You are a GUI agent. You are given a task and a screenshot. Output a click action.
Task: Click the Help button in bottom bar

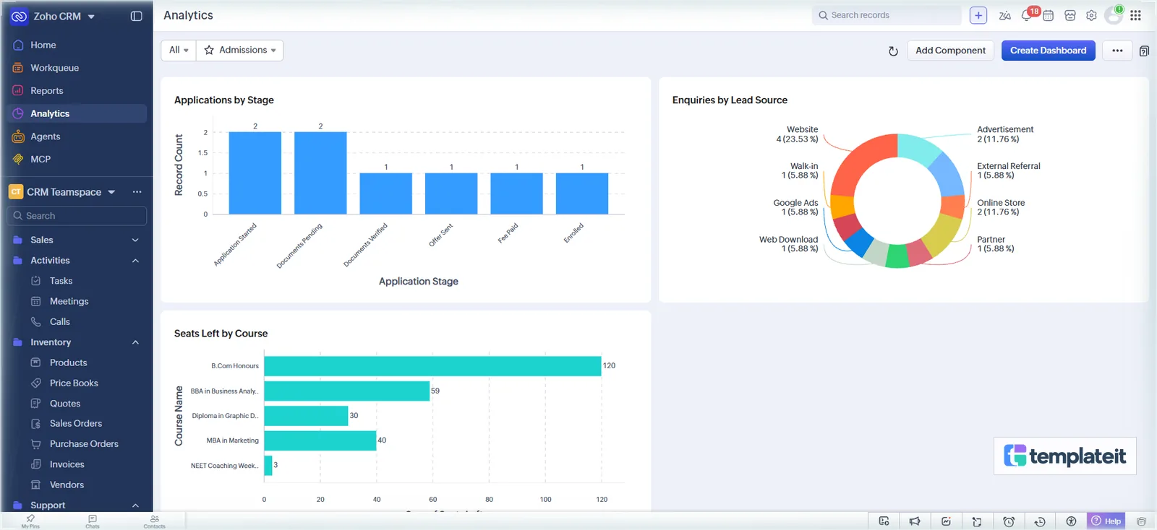[1106, 521]
